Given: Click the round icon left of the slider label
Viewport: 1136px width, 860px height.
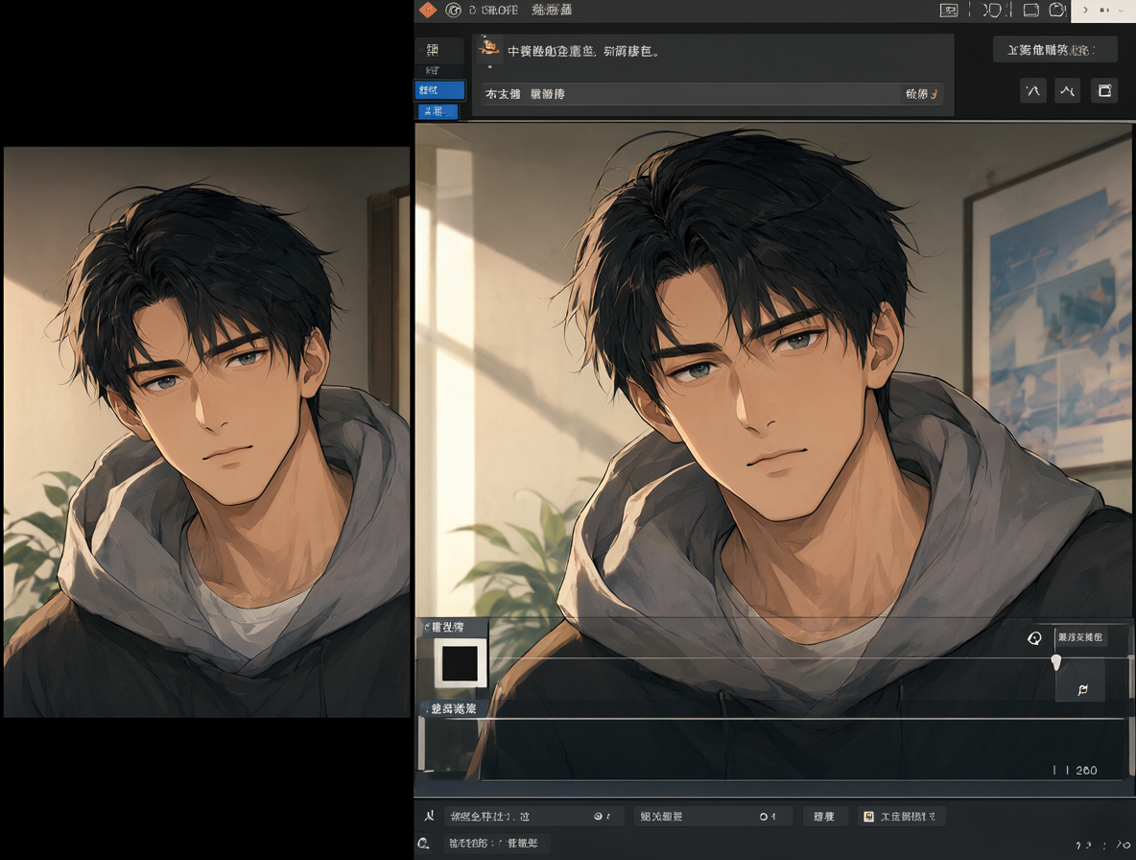Looking at the screenshot, I should [x=1034, y=637].
